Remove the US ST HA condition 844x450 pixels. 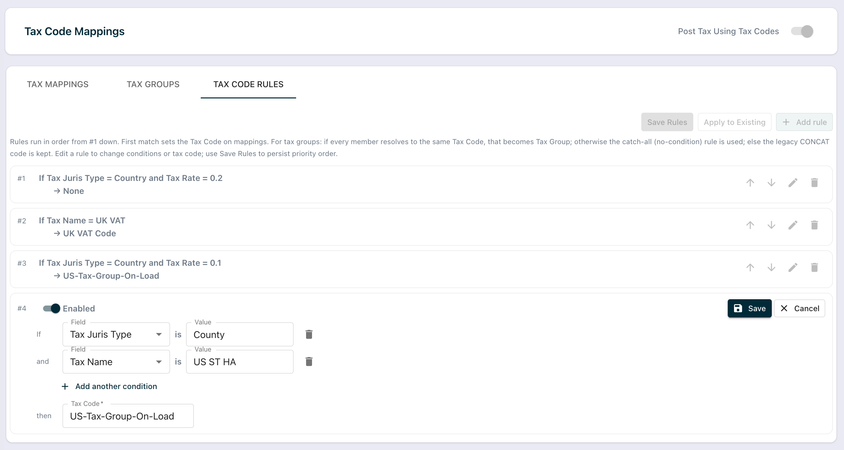[309, 362]
